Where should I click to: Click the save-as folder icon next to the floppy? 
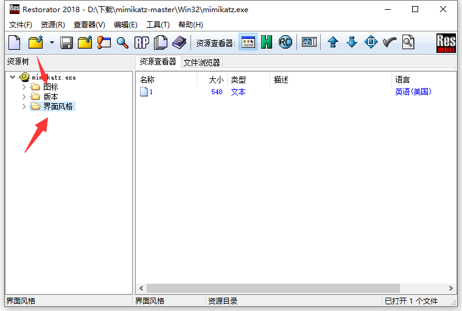tap(85, 43)
